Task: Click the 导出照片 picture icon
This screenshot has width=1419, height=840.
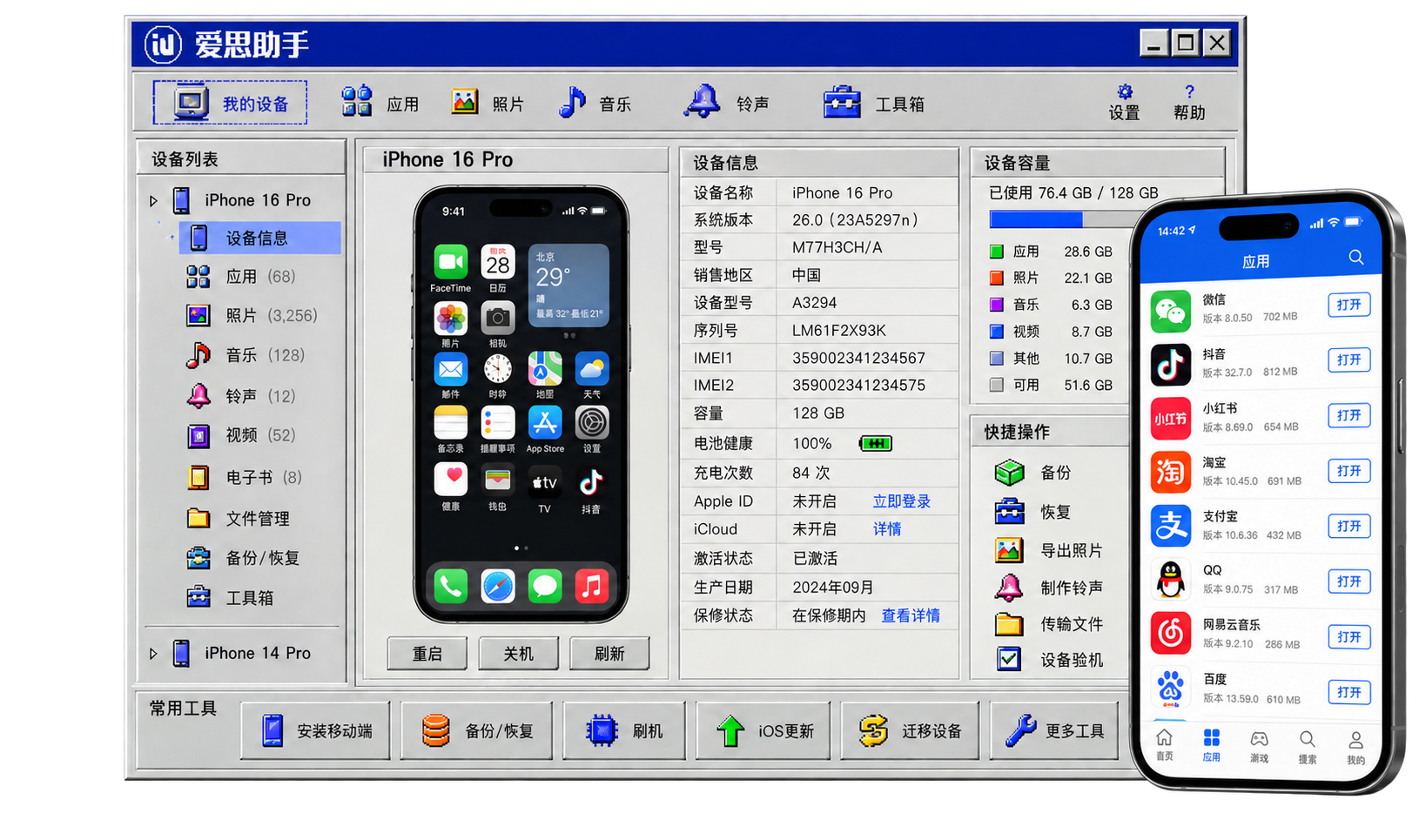Action: pyautogui.click(x=1009, y=550)
